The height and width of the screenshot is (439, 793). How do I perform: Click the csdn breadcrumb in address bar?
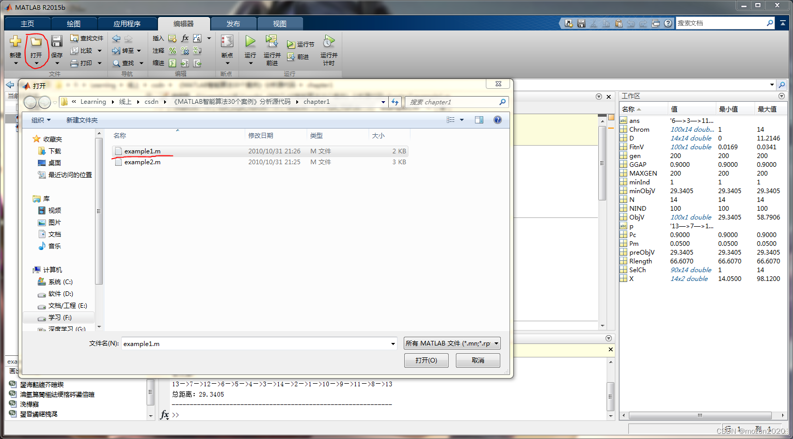click(x=151, y=102)
